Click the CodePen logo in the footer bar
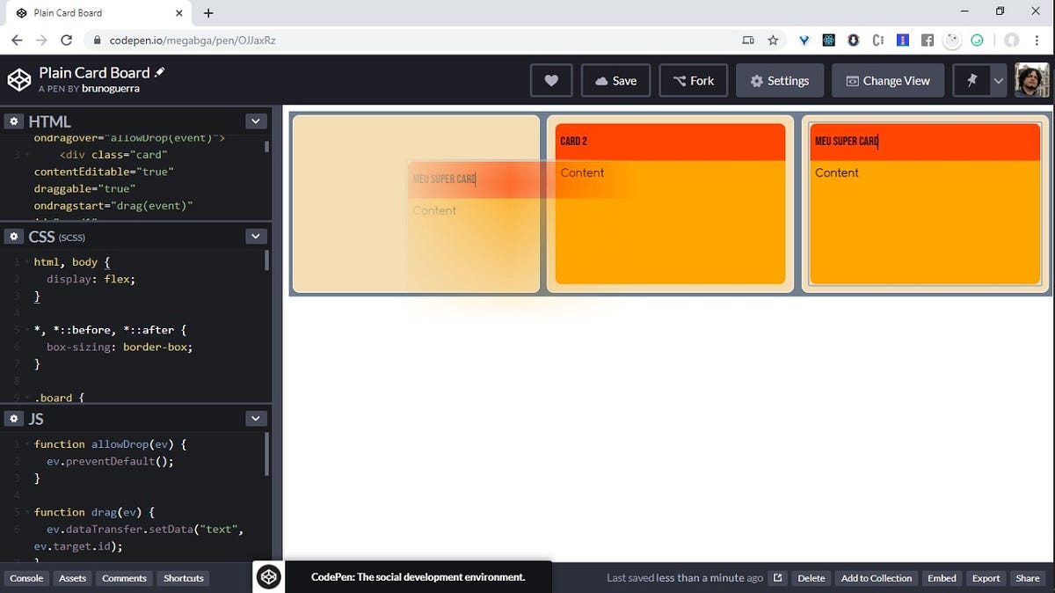This screenshot has width=1055, height=593. (268, 577)
